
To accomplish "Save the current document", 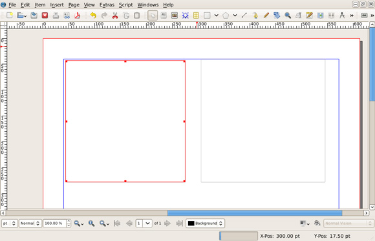I will point(34,16).
